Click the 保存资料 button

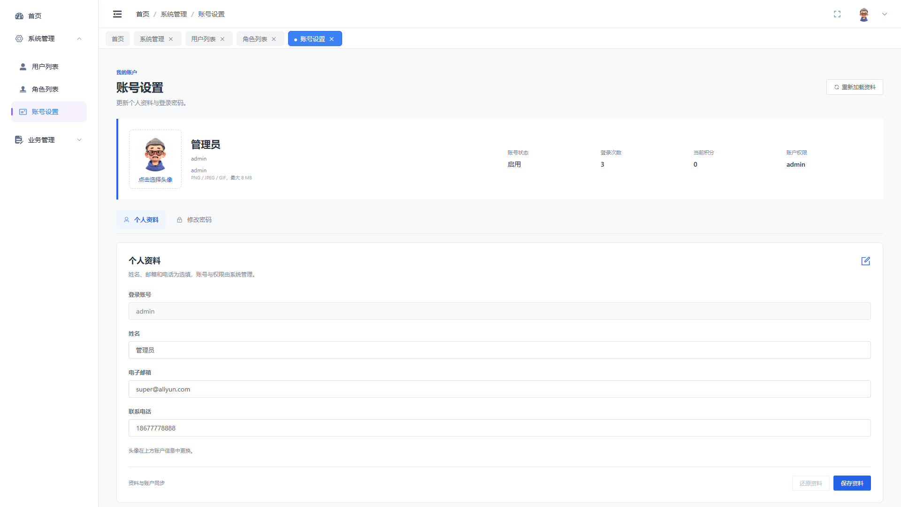(852, 483)
